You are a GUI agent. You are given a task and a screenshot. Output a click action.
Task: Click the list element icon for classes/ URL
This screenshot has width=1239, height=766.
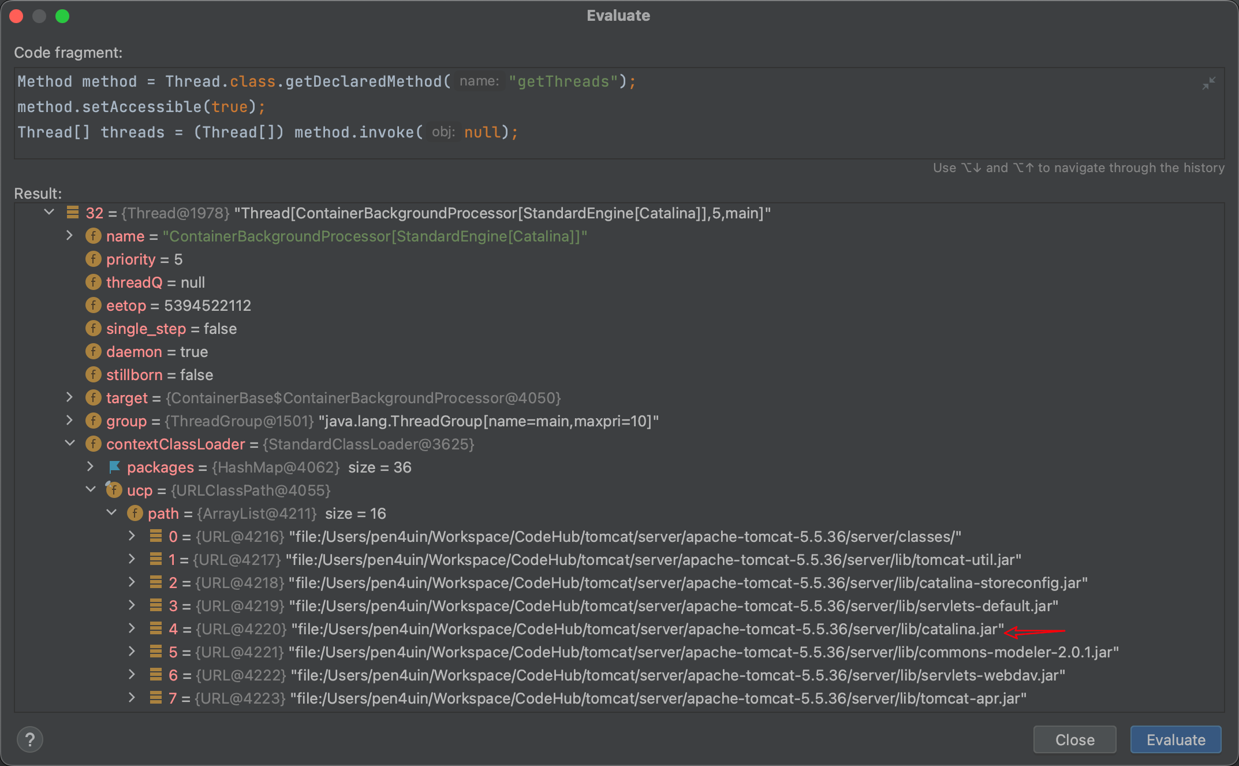pos(156,536)
